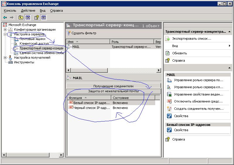
Task: Toggle the console tree pane toolbar icon
Action: click(x=28, y=18)
